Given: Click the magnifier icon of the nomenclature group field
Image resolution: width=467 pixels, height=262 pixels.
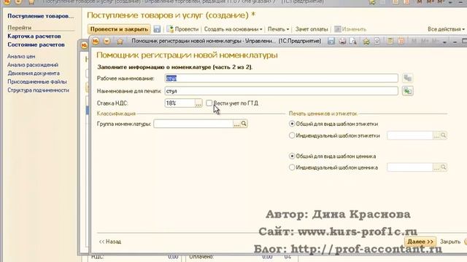Looking at the screenshot, I should pos(244,124).
